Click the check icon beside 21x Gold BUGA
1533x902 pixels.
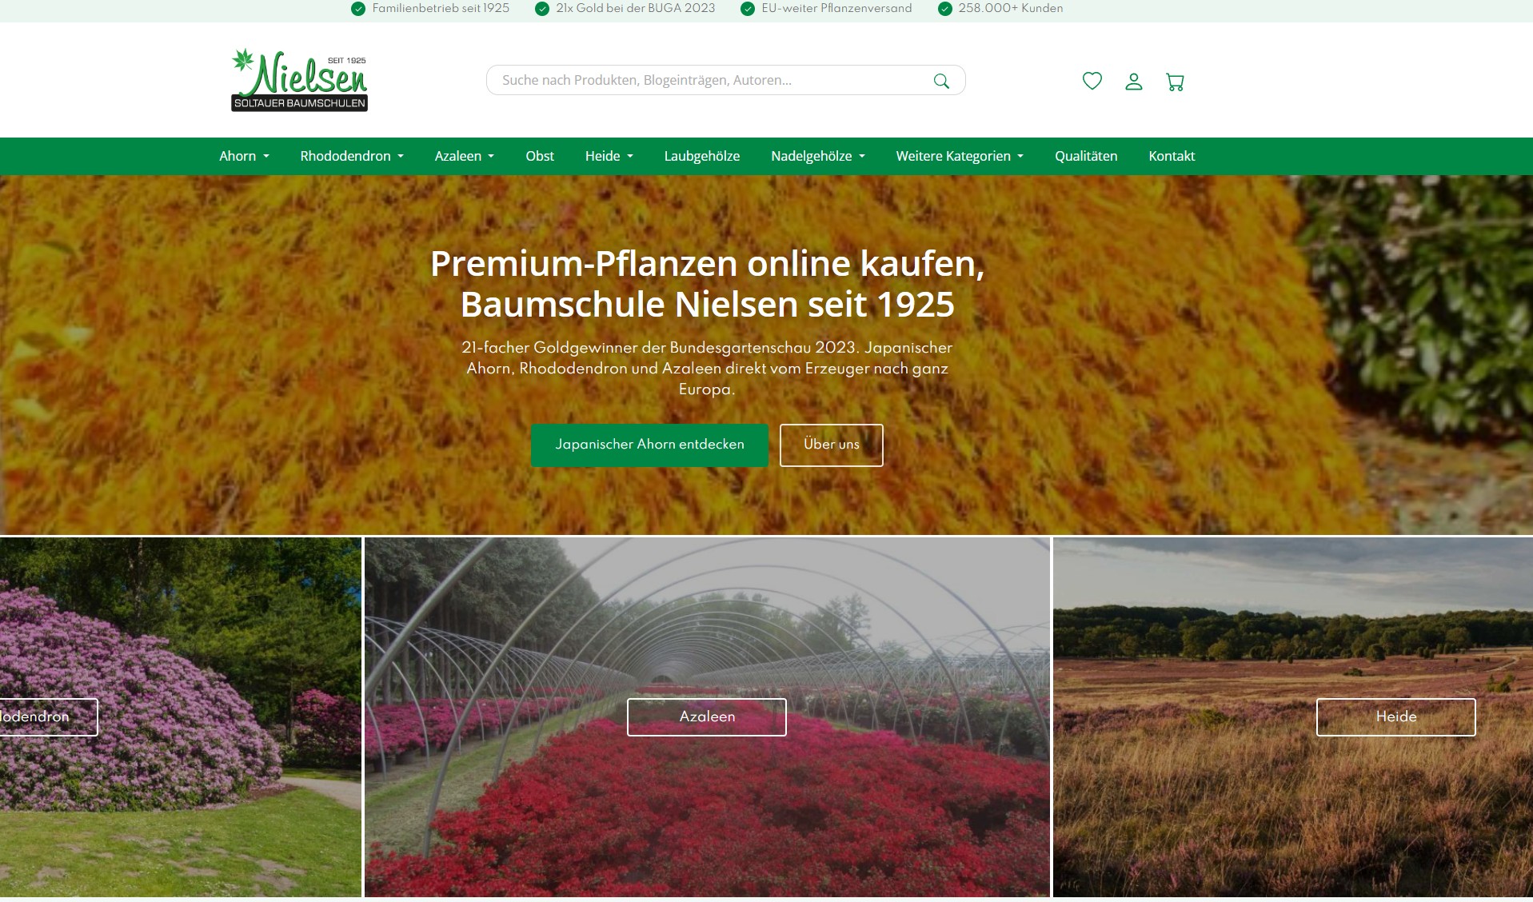click(542, 9)
